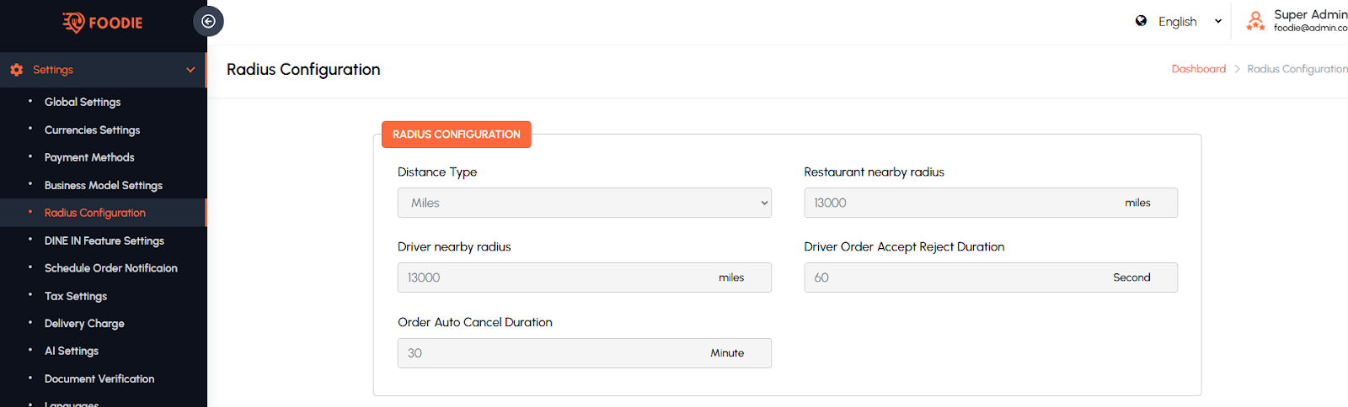Click the Driver nearby radius input
The height and width of the screenshot is (407, 1348).
(556, 277)
